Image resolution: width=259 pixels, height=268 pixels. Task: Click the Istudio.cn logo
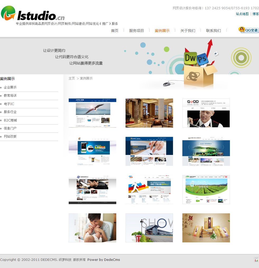coord(33,14)
